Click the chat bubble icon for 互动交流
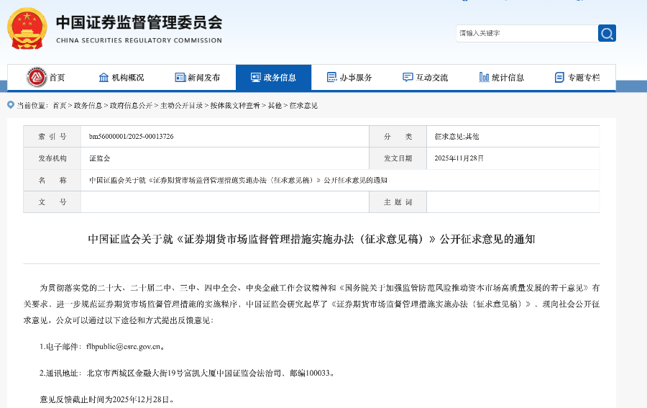The height and width of the screenshot is (408, 647). click(408, 78)
